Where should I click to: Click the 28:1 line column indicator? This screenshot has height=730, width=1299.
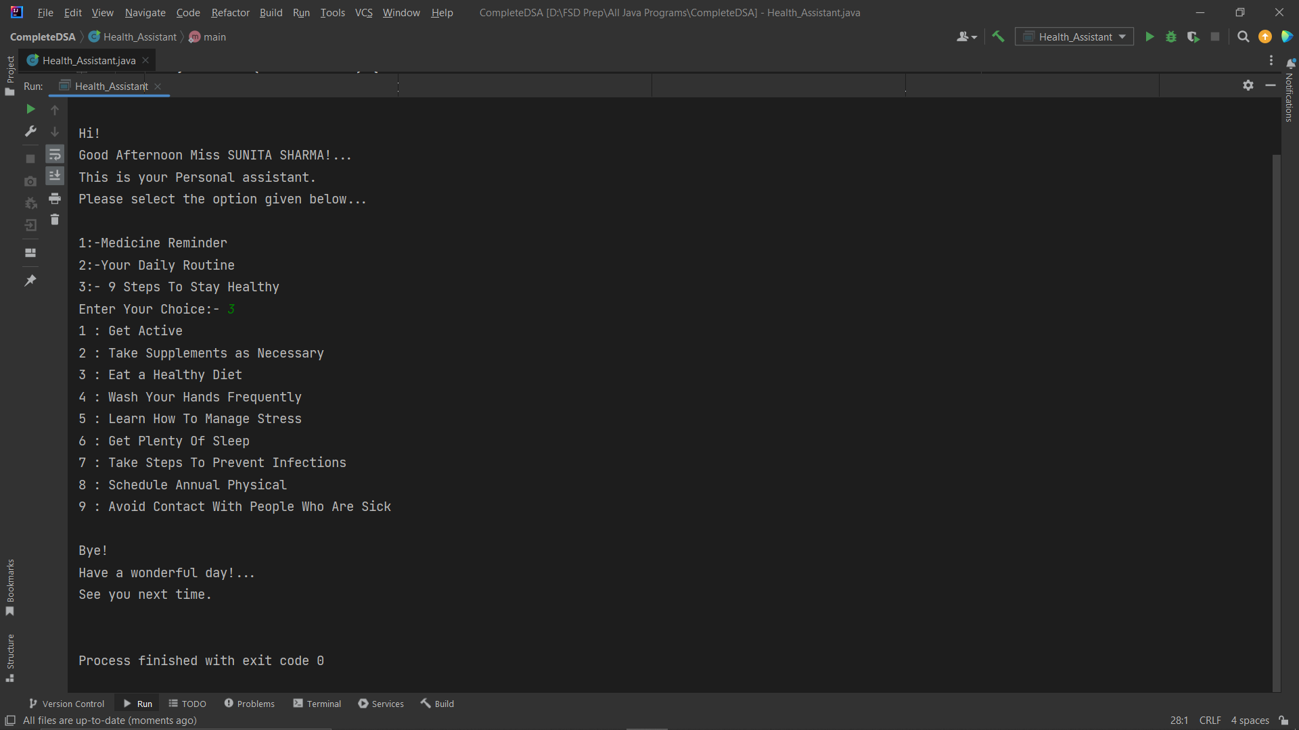pyautogui.click(x=1179, y=721)
